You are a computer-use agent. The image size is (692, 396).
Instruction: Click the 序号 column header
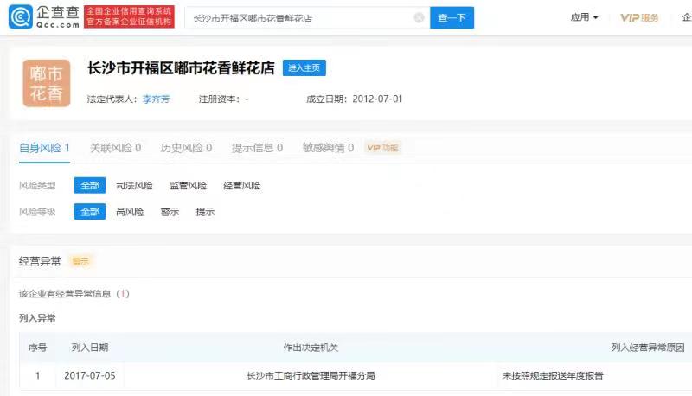tap(37, 348)
